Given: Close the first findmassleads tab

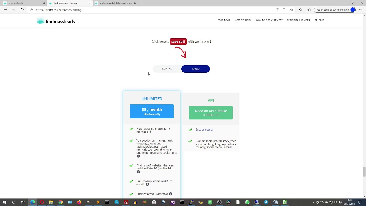Looking at the screenshot, I should click(44, 3).
